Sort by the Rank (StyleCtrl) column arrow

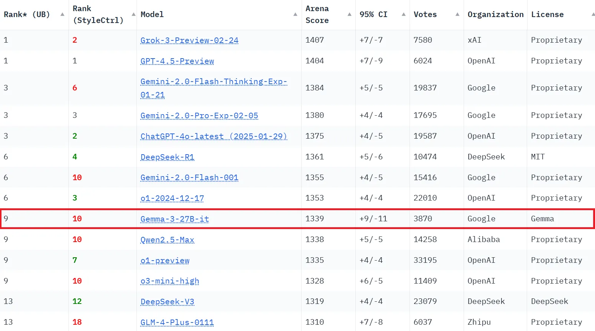click(134, 14)
